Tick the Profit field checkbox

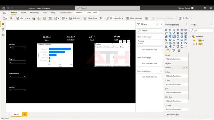(x=194, y=44)
